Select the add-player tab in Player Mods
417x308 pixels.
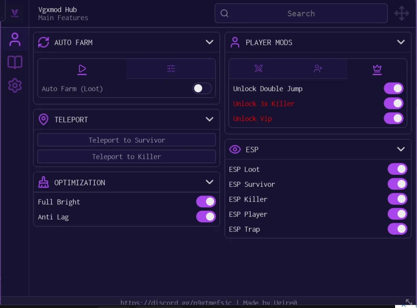click(318, 68)
